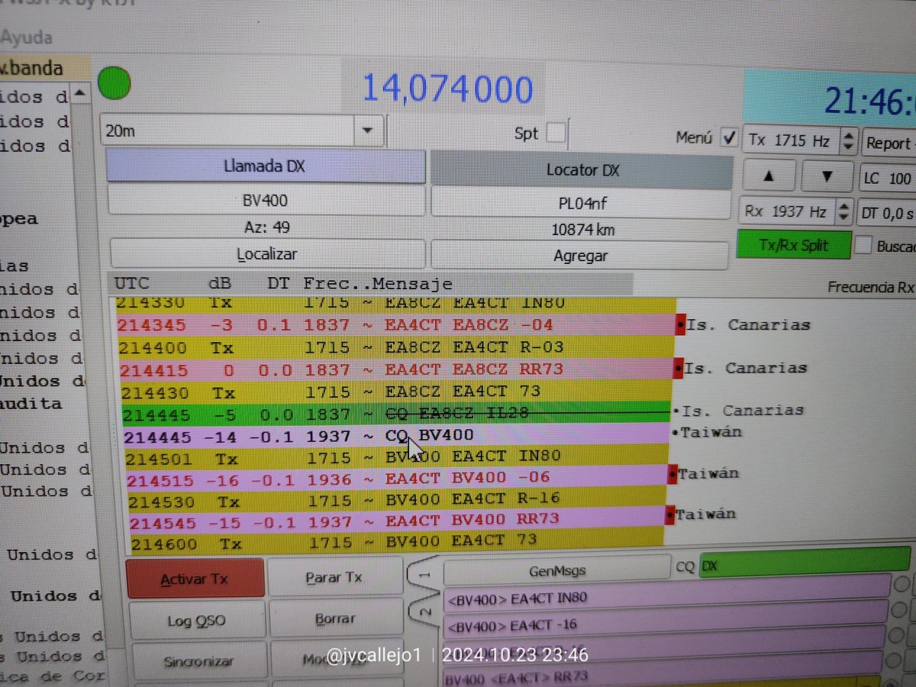Click the Locator DX label
916x687 pixels.
[582, 169]
